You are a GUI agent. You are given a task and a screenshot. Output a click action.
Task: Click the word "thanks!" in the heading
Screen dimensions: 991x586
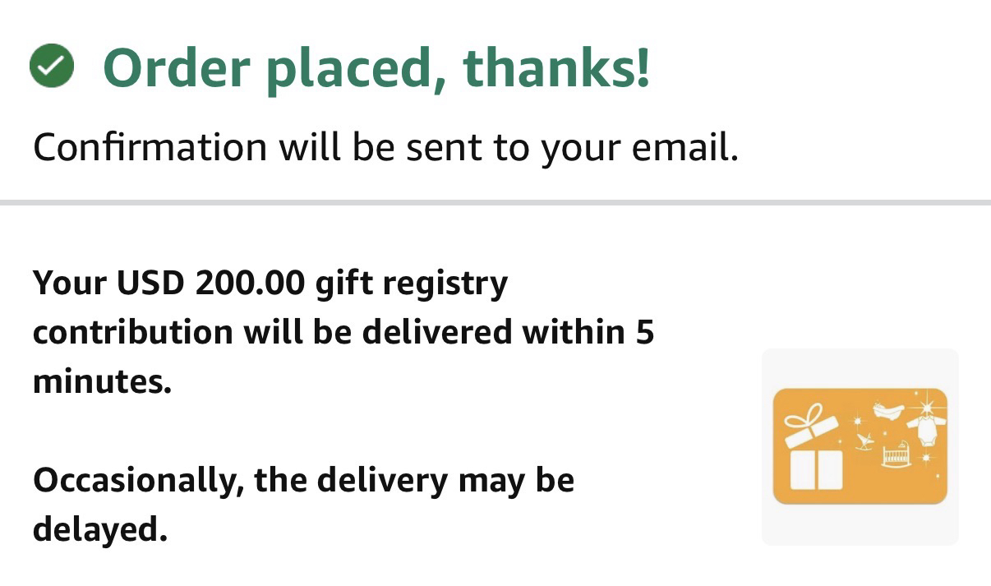[556, 68]
